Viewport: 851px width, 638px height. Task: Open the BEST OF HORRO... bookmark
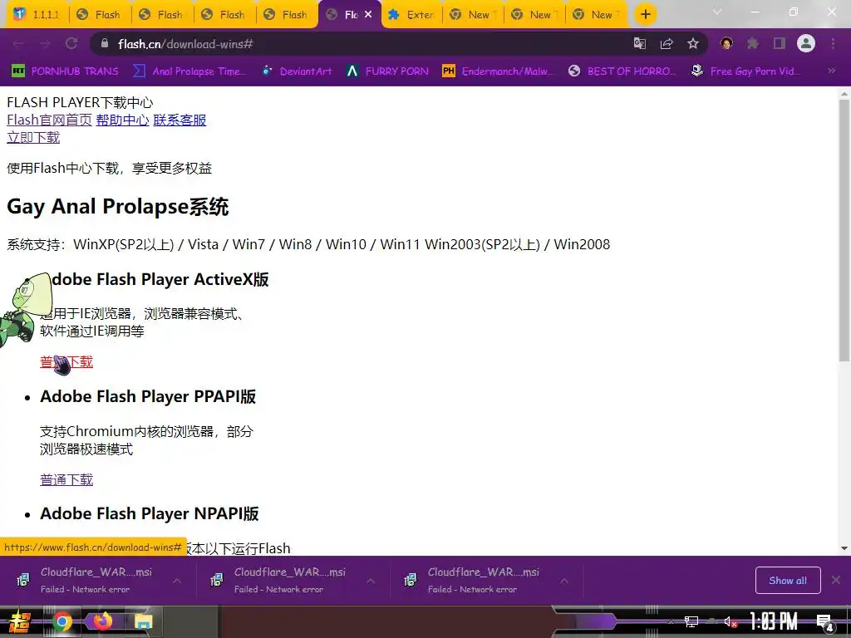[623, 71]
